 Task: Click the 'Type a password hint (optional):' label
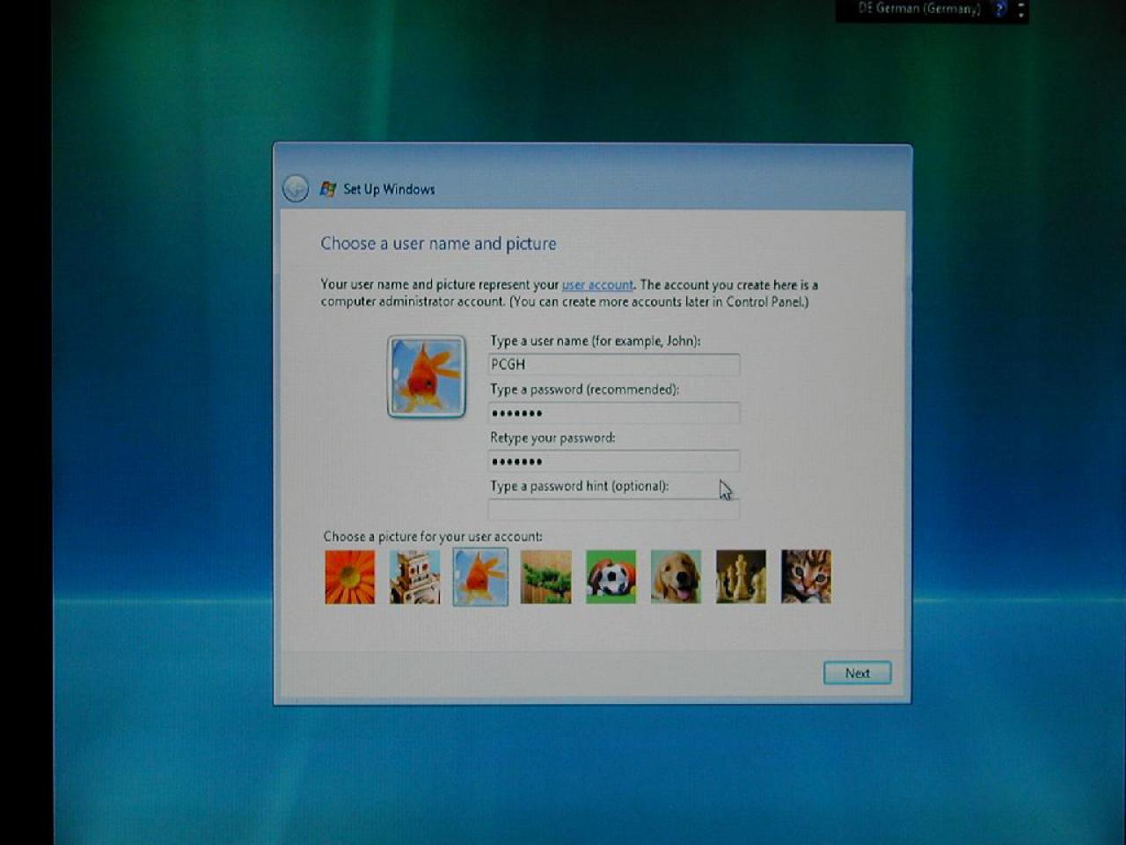(580, 486)
